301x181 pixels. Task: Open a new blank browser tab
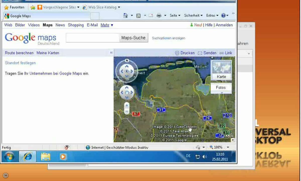95,16
